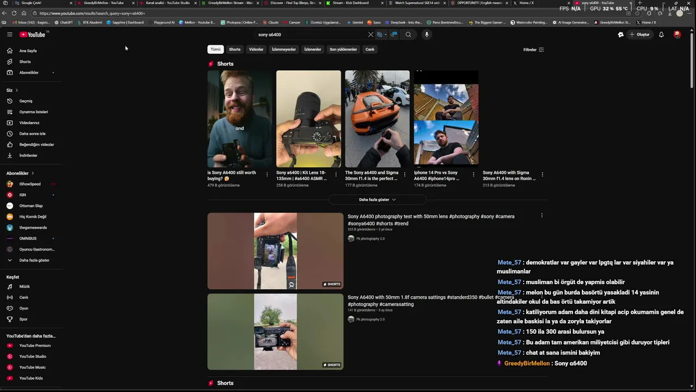696x392 pixels.
Task: Select the Canlı filter chip
Action: [370, 50]
